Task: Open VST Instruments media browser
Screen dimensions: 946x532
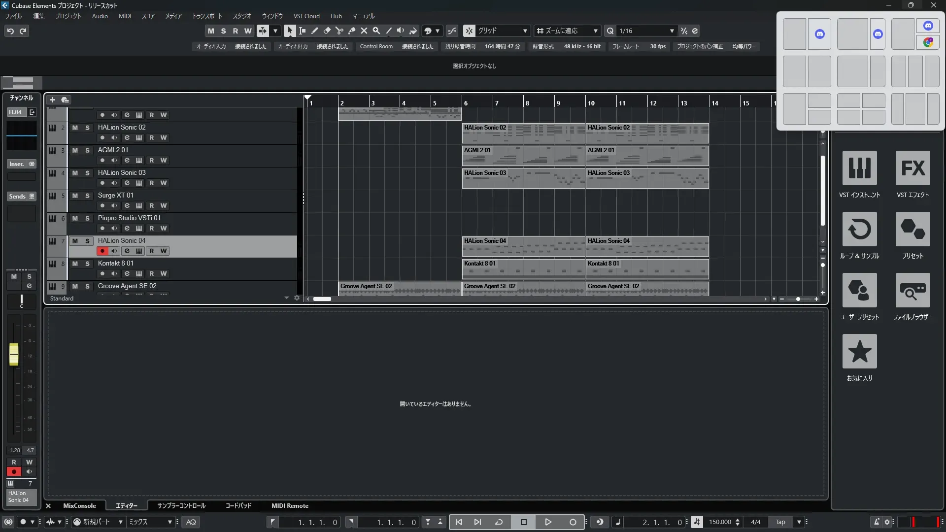Action: pyautogui.click(x=859, y=168)
